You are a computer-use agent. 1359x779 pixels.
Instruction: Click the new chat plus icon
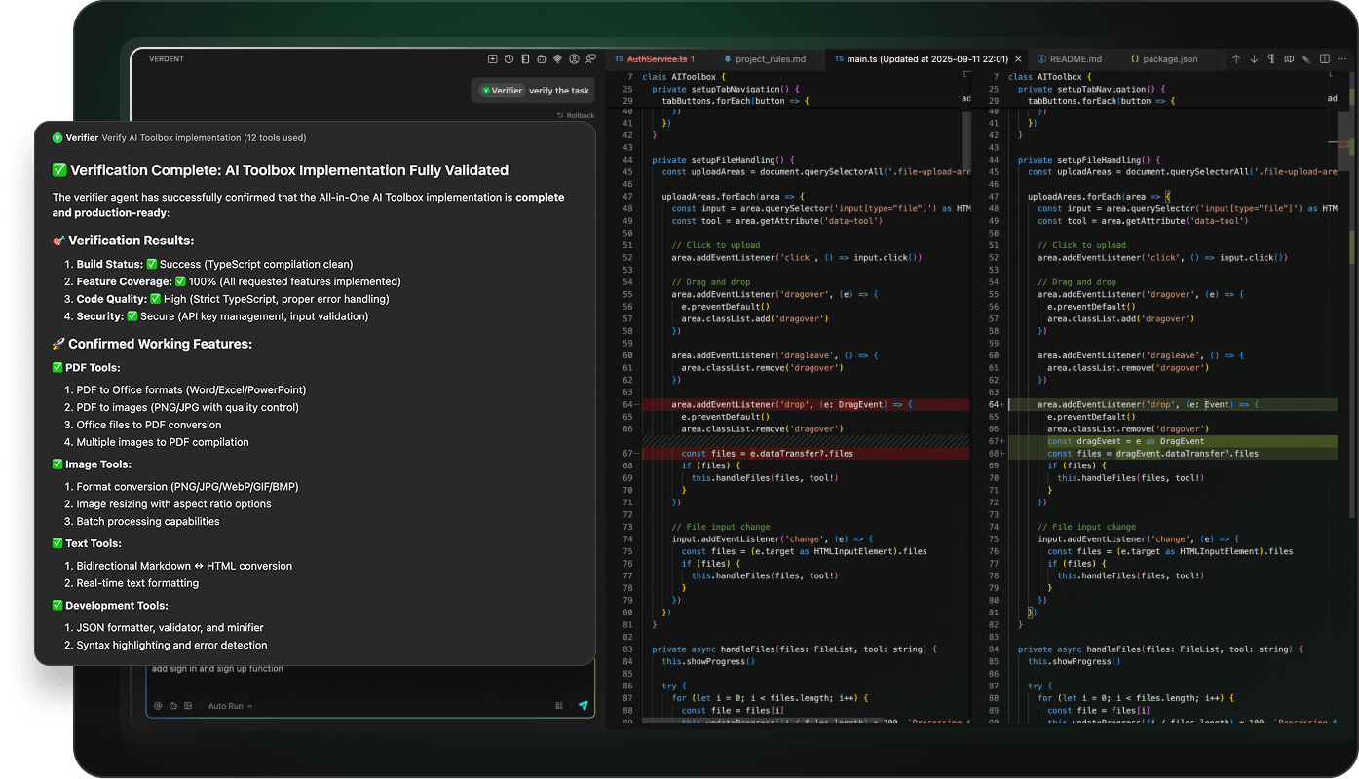[492, 59]
